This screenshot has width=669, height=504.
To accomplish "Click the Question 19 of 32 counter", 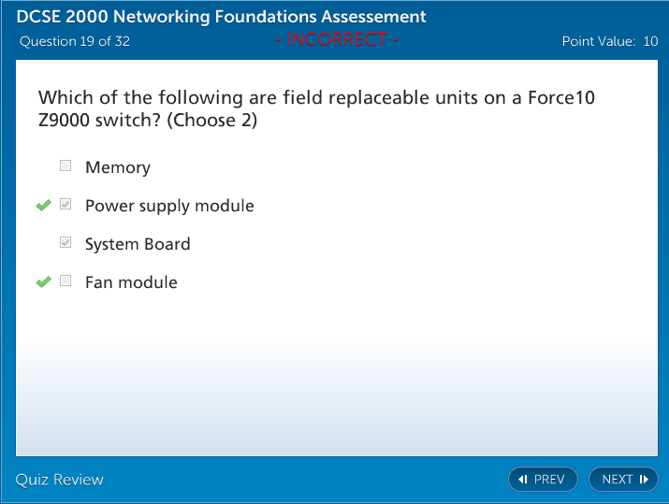I will (x=75, y=41).
